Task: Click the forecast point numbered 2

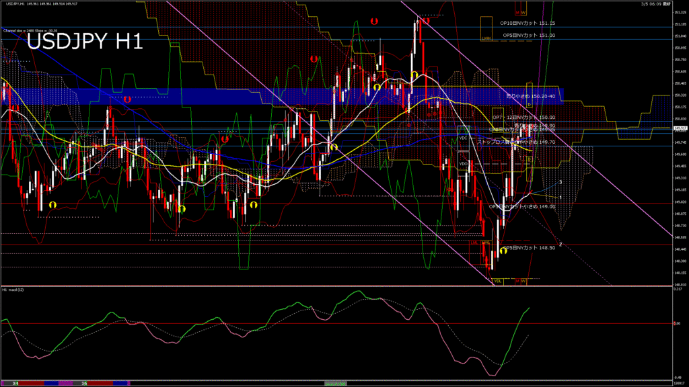Action: (x=560, y=245)
